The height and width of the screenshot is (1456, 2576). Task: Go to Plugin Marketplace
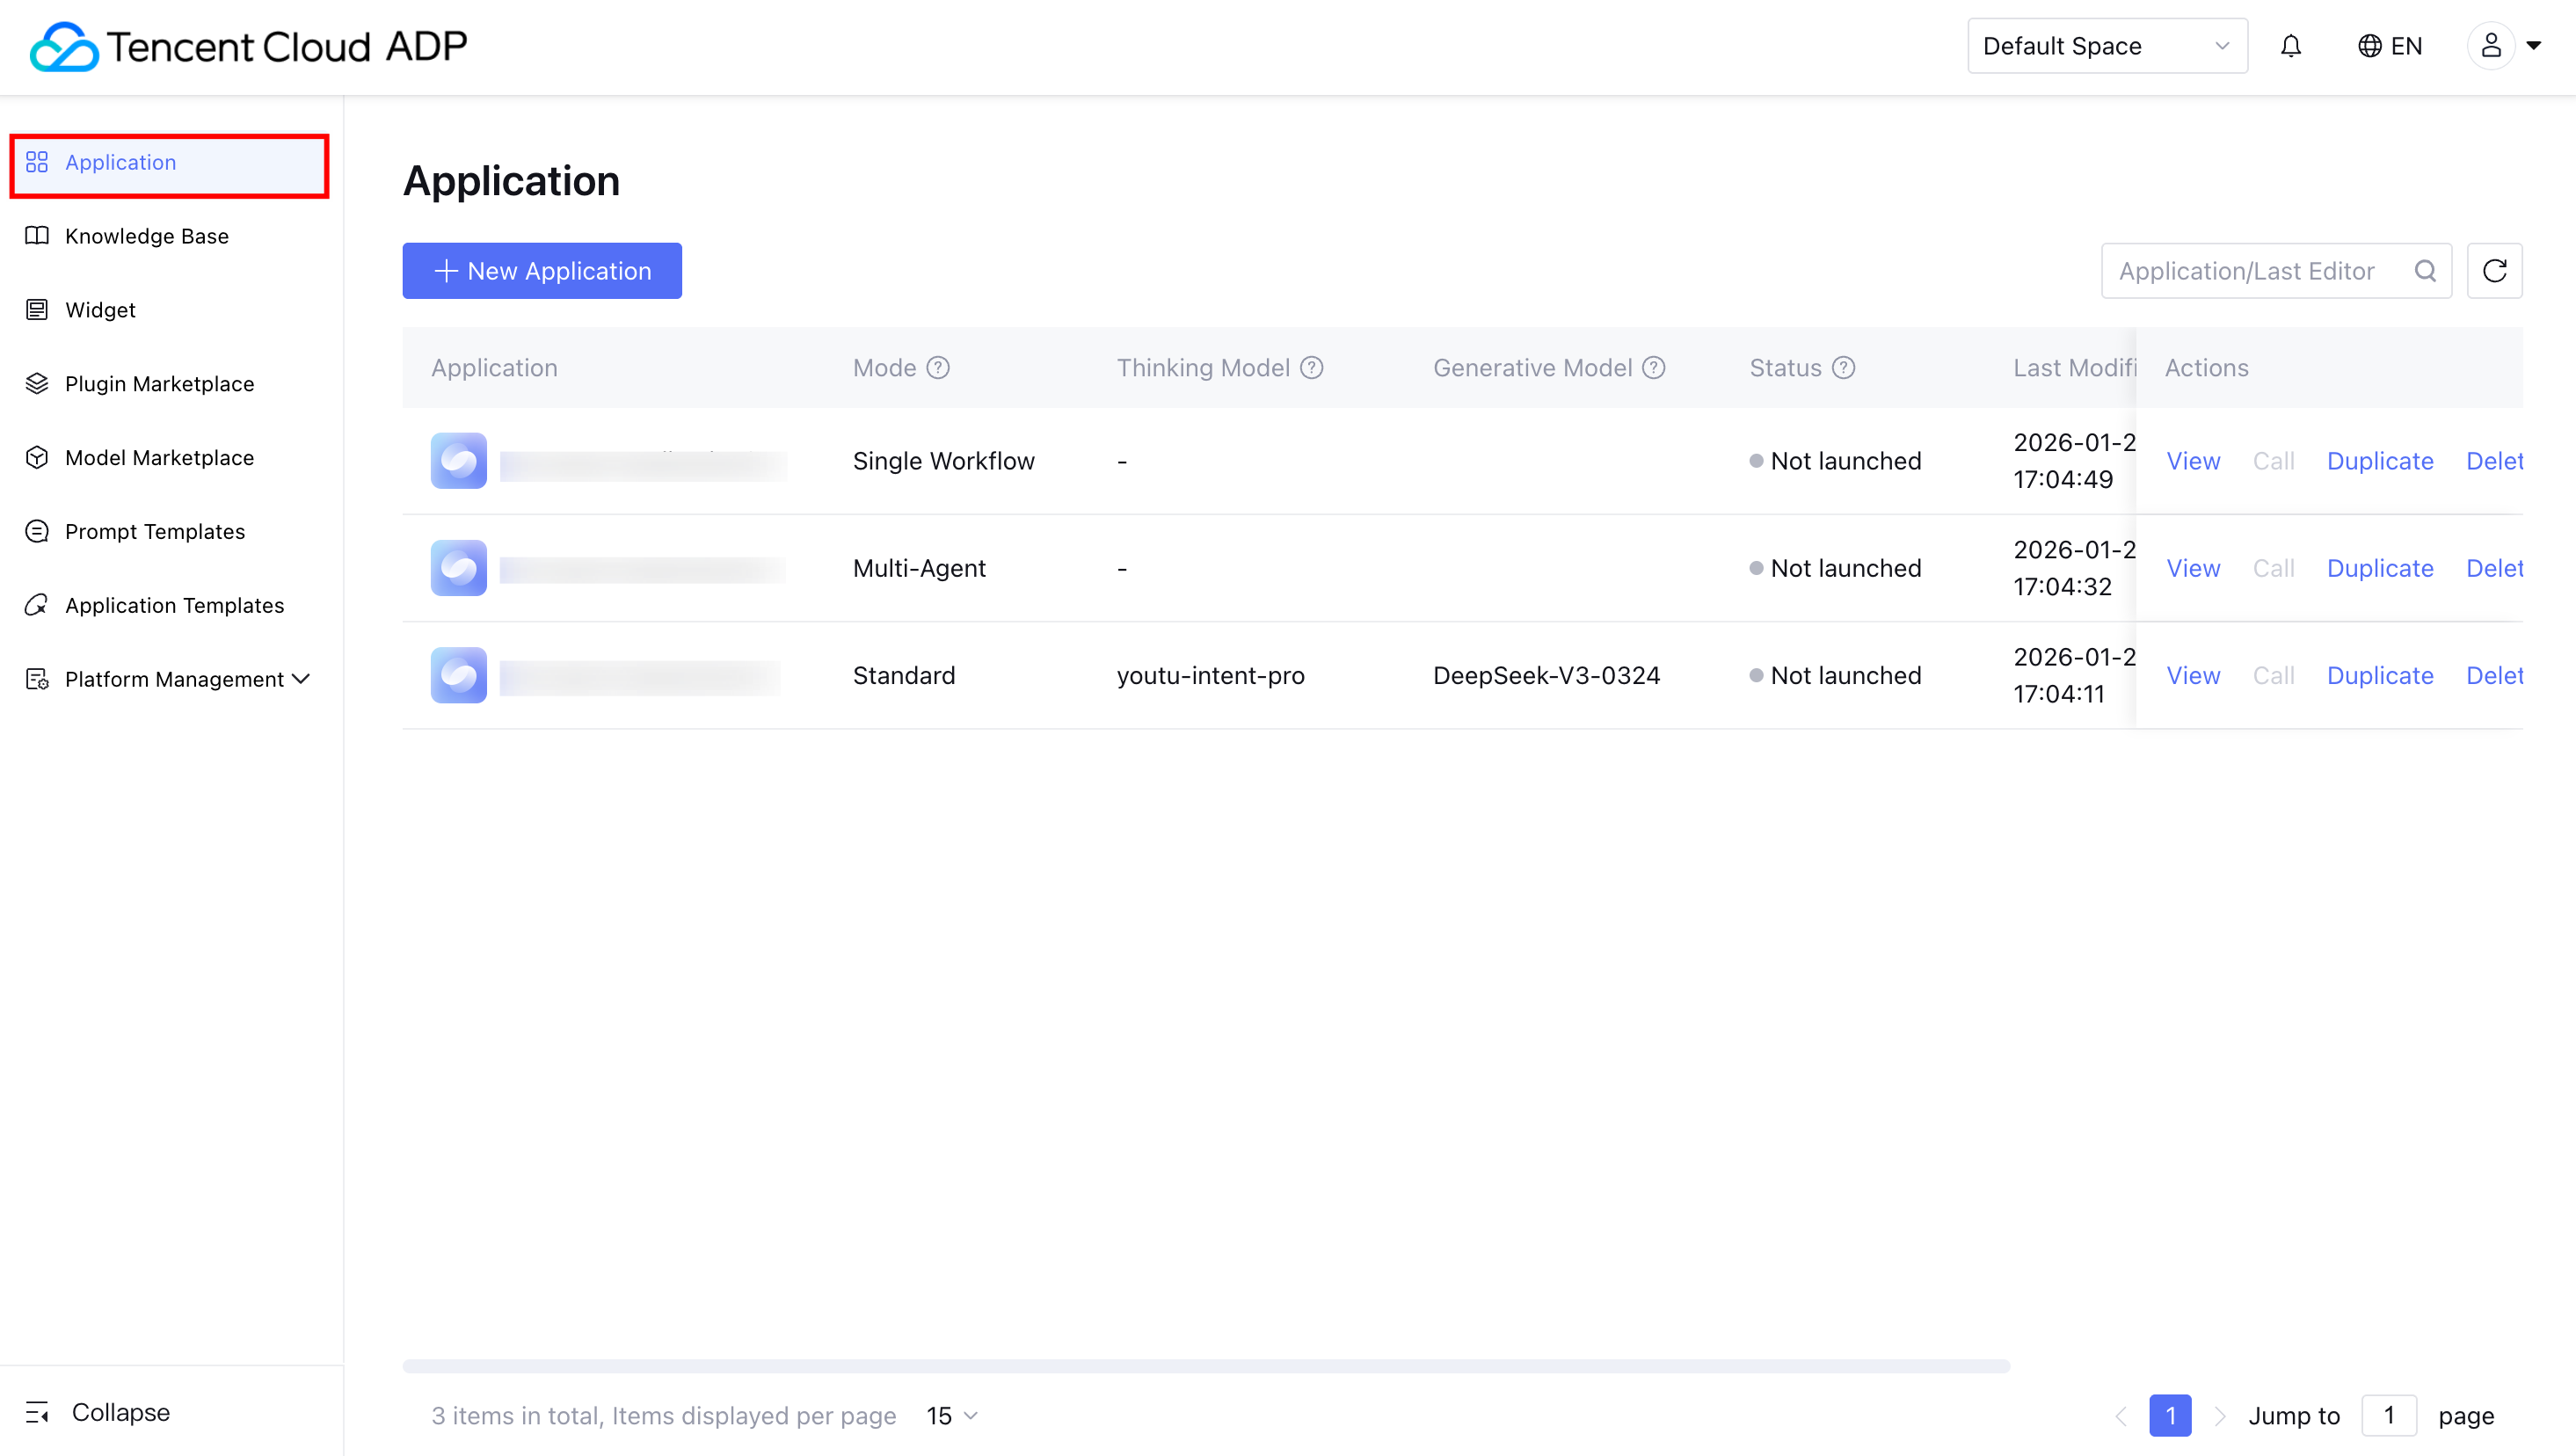(159, 384)
